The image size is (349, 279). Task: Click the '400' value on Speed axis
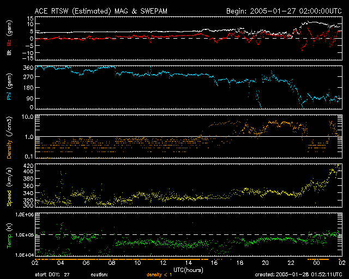28,171
